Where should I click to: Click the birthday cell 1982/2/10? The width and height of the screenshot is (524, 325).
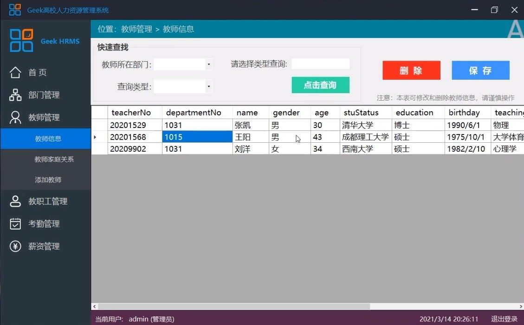pyautogui.click(x=467, y=149)
